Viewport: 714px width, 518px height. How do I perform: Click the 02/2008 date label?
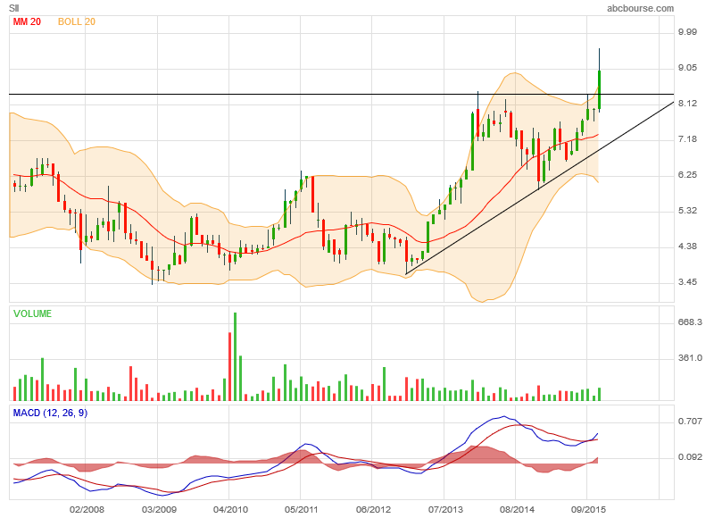87,509
